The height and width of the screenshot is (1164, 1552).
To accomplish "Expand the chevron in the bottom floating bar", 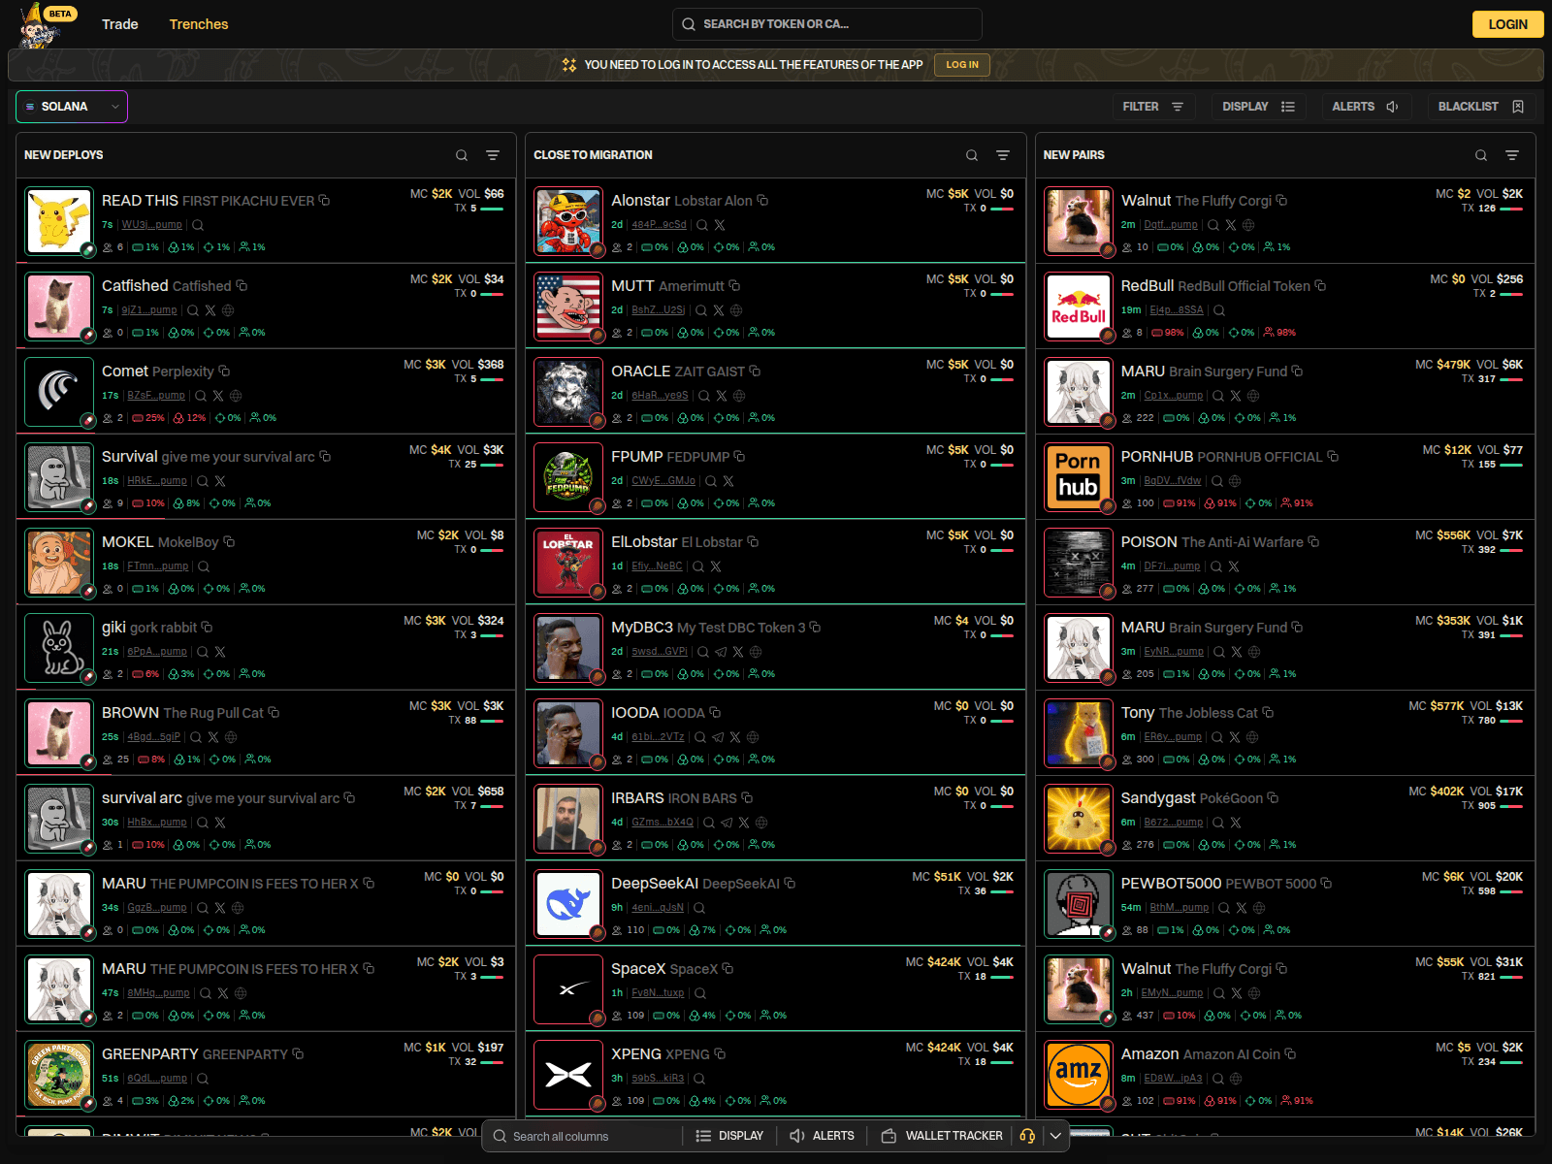I will [1055, 1136].
